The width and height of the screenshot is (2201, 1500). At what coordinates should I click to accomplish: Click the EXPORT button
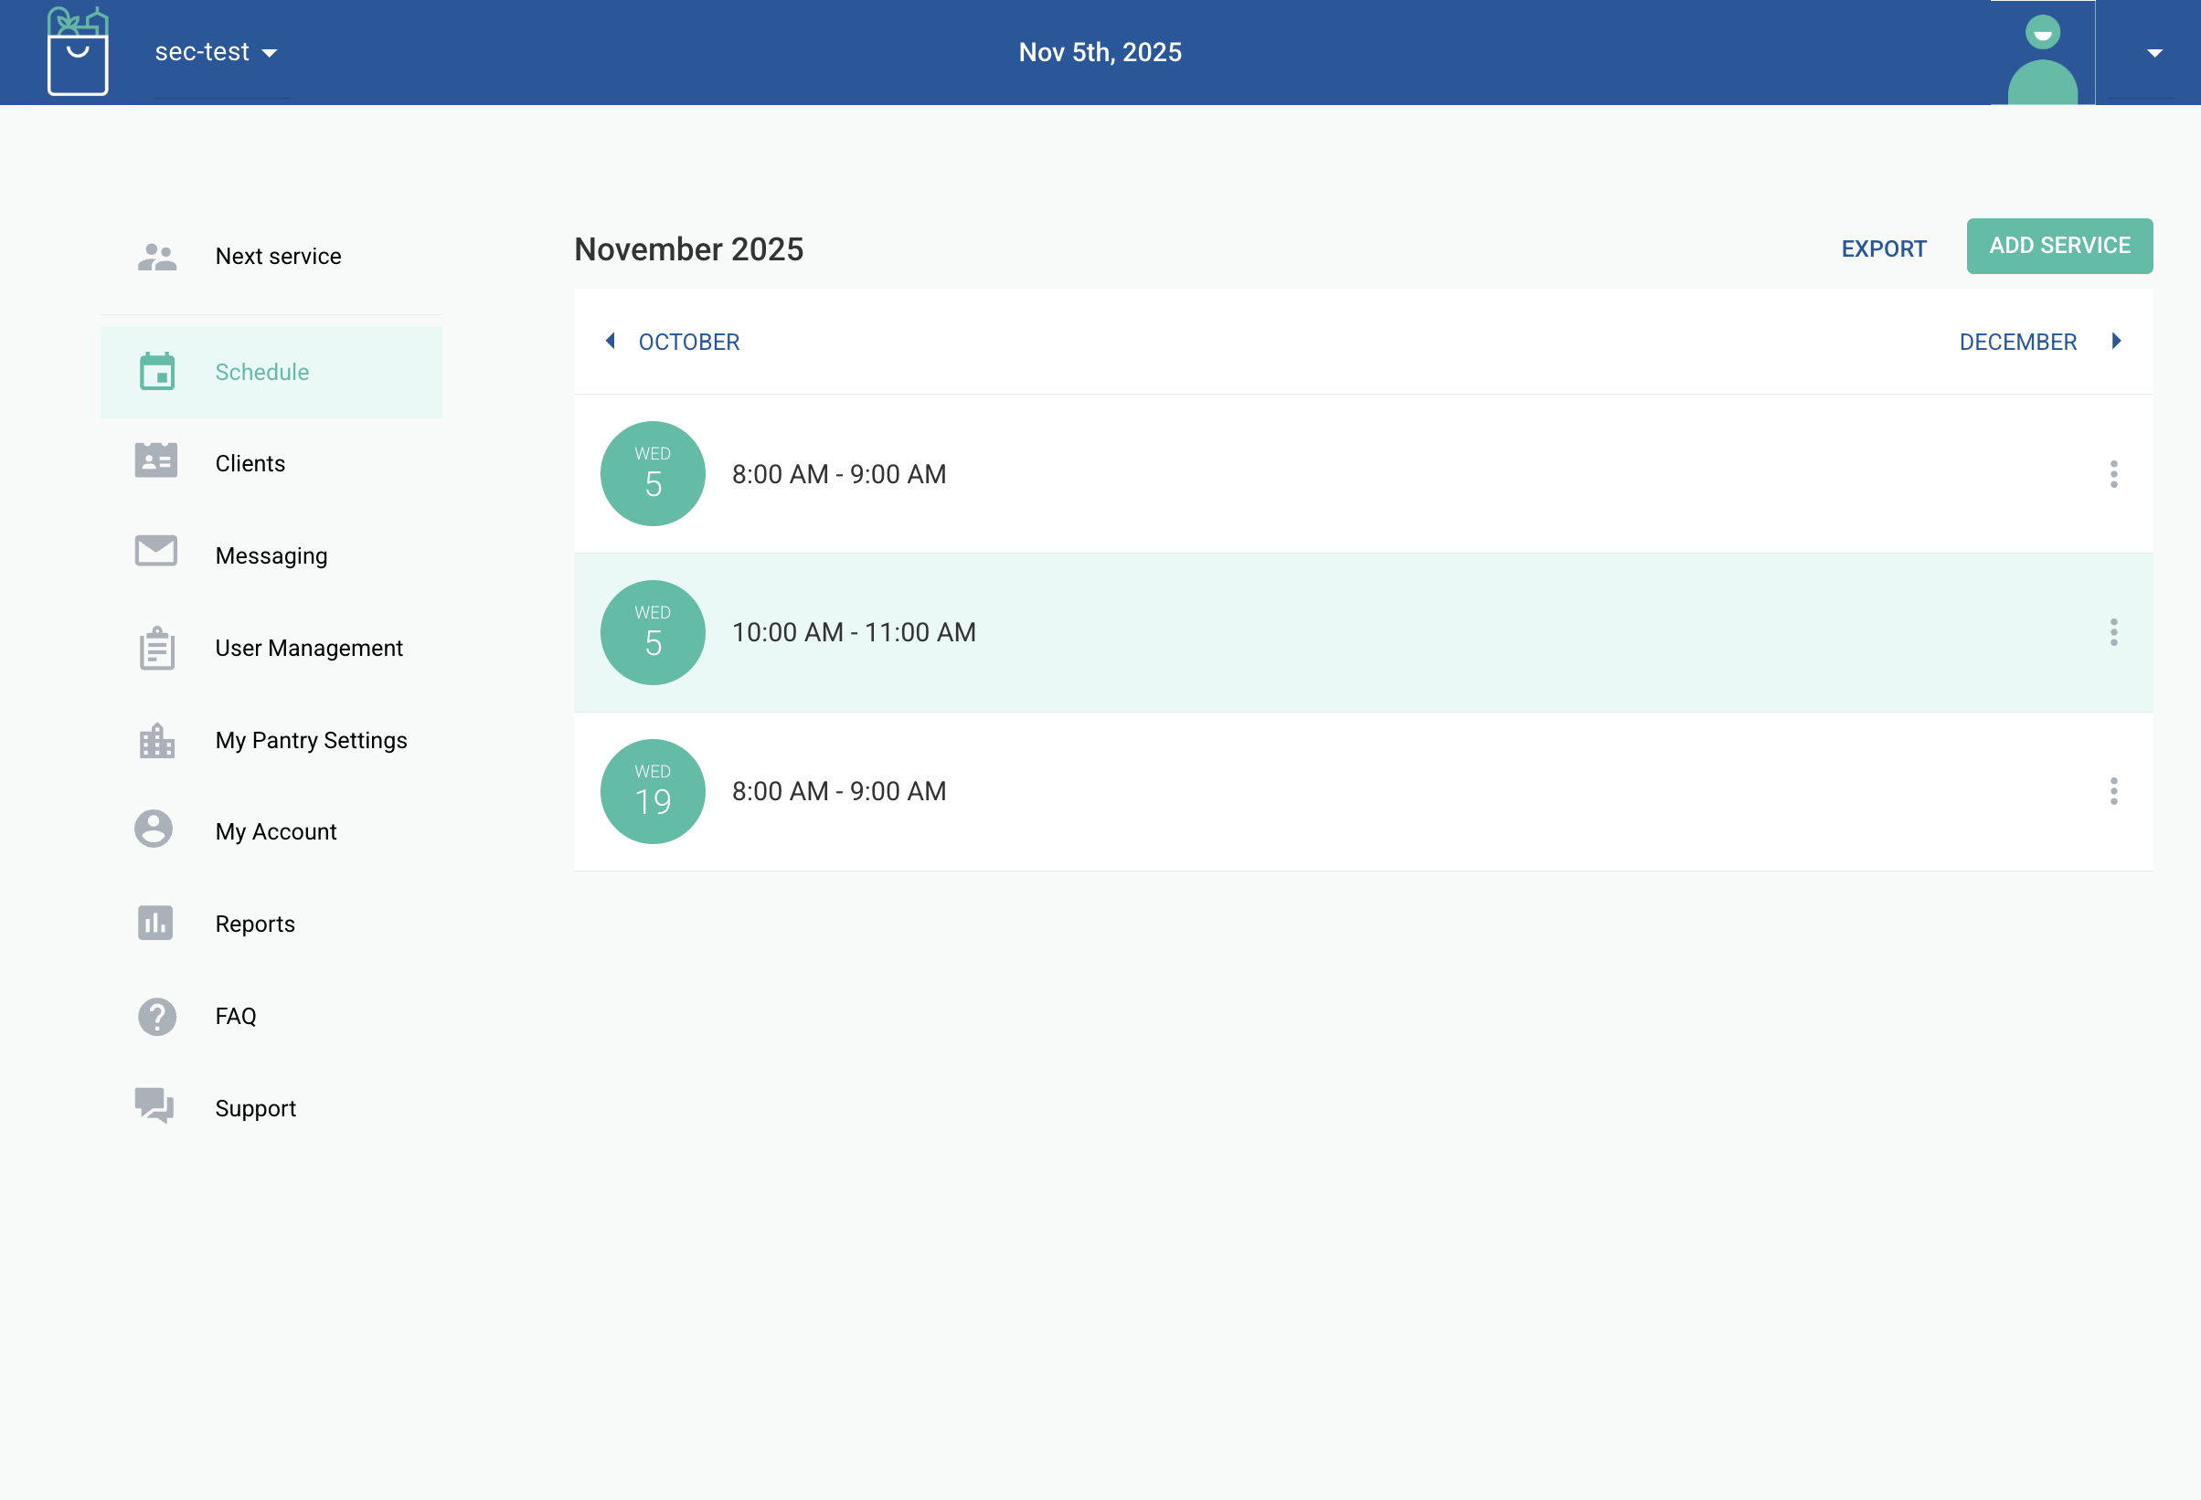click(1883, 248)
